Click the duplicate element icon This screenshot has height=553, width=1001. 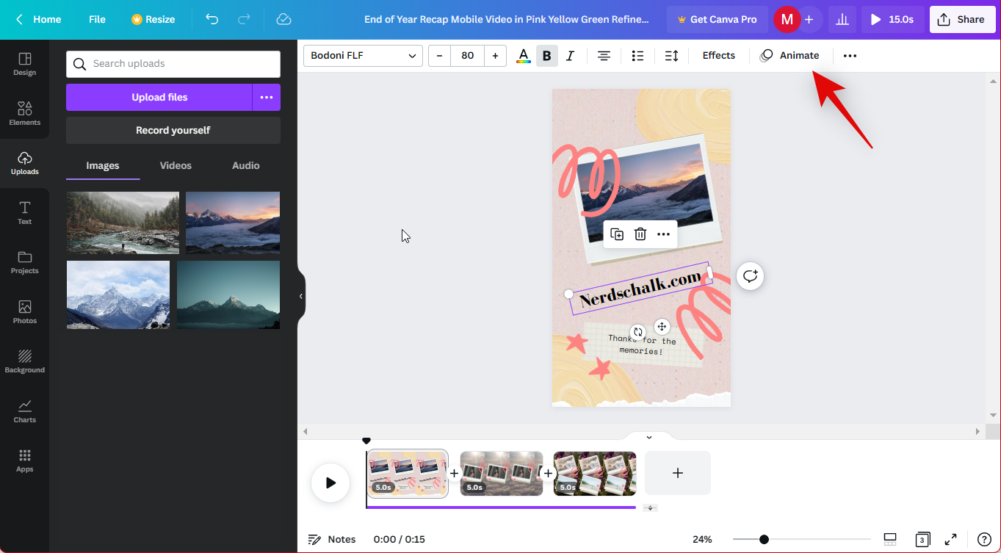(x=617, y=234)
